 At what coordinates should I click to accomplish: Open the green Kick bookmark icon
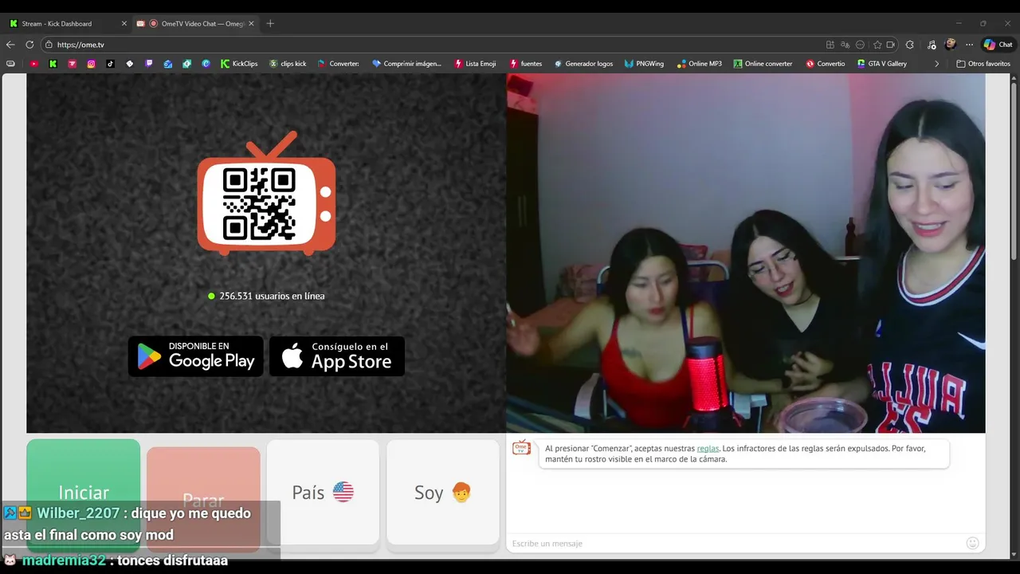(x=53, y=64)
